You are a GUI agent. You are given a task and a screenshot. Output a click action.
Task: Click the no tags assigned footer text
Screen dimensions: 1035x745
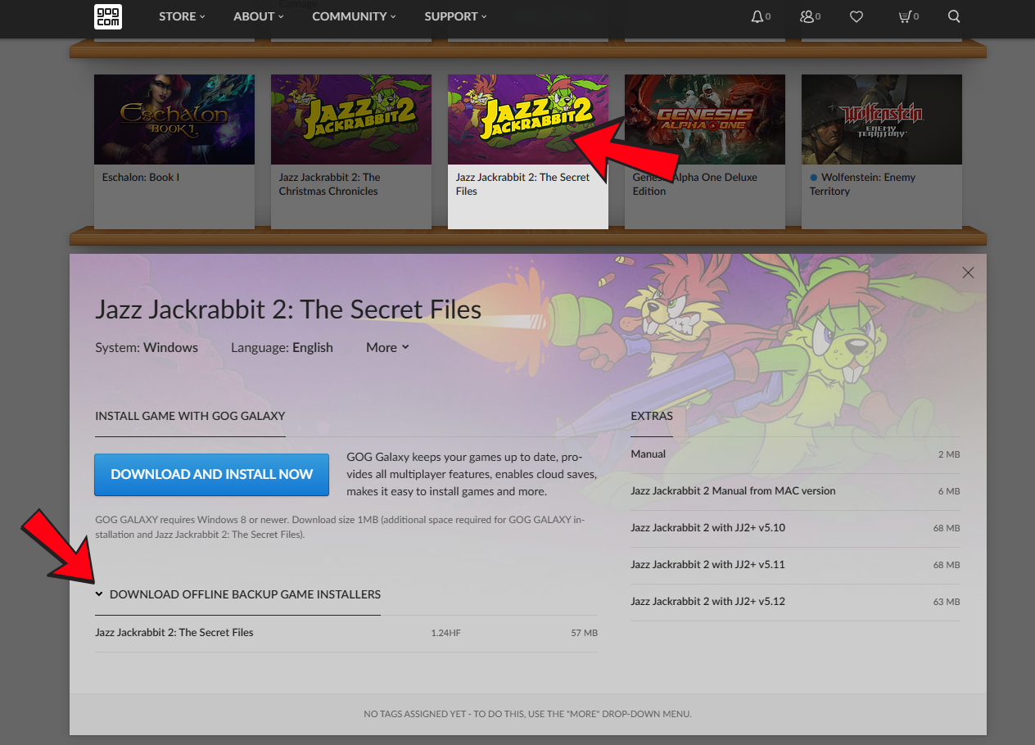[528, 714]
